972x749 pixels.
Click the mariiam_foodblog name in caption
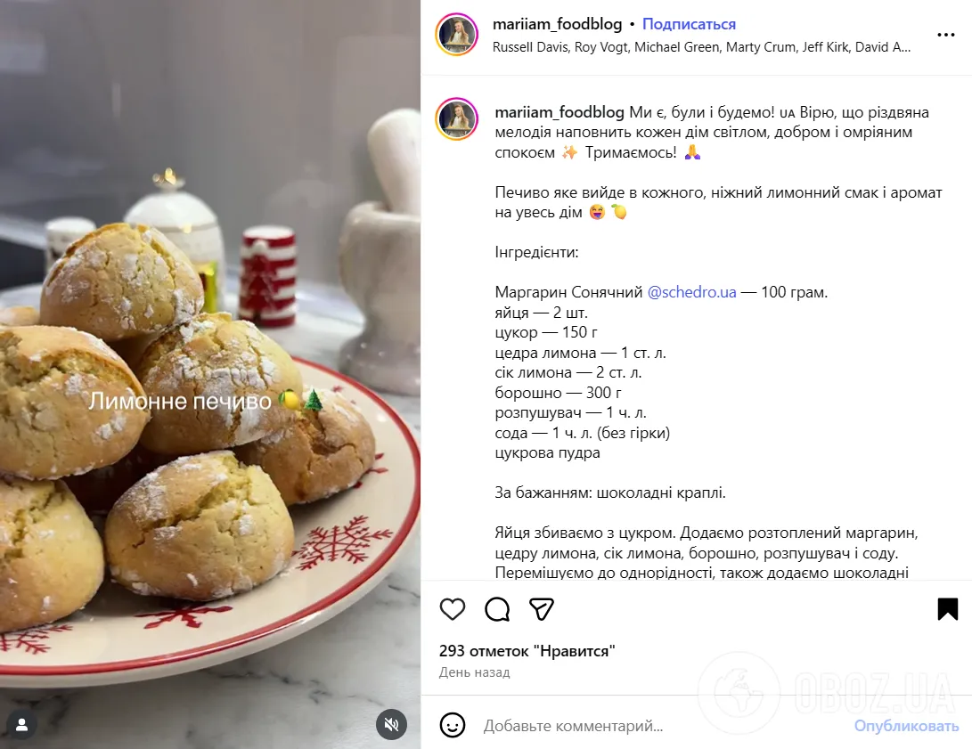[560, 112]
